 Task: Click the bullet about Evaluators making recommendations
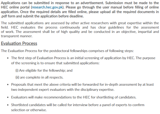74,97
